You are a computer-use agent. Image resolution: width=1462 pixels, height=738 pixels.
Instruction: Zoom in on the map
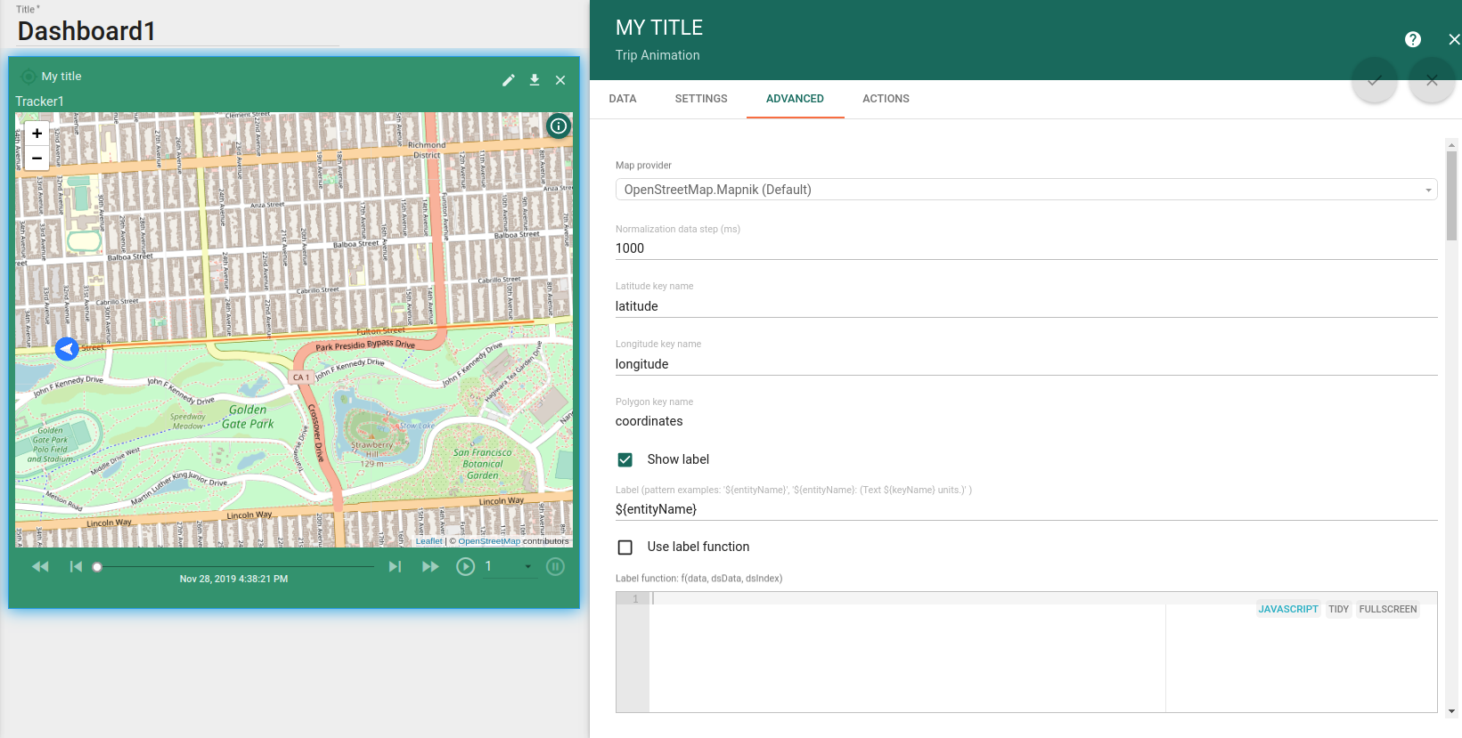[37, 134]
